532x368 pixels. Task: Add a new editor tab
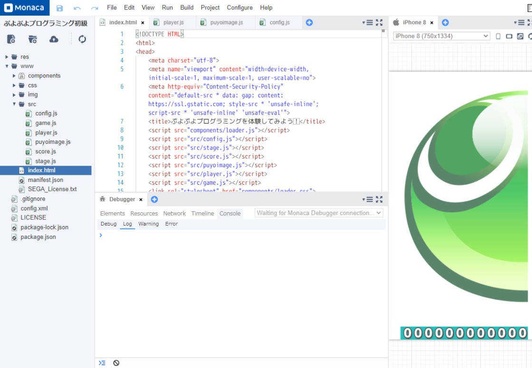tap(309, 22)
